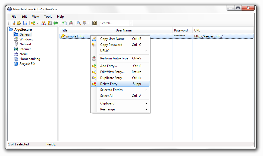Click the '1 of 1 selected' status text

coord(18,144)
